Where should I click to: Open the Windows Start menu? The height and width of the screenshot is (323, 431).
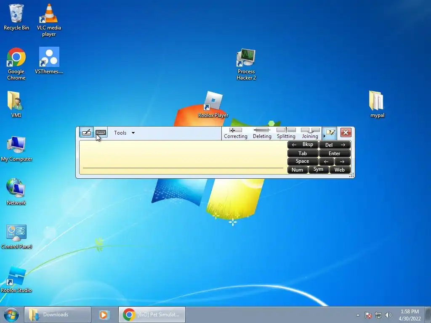click(x=11, y=315)
